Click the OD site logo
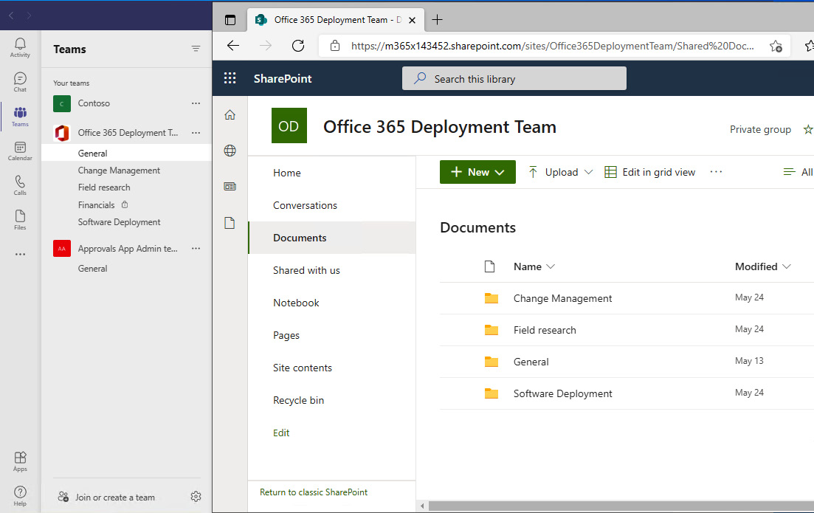This screenshot has width=814, height=513. click(x=289, y=125)
